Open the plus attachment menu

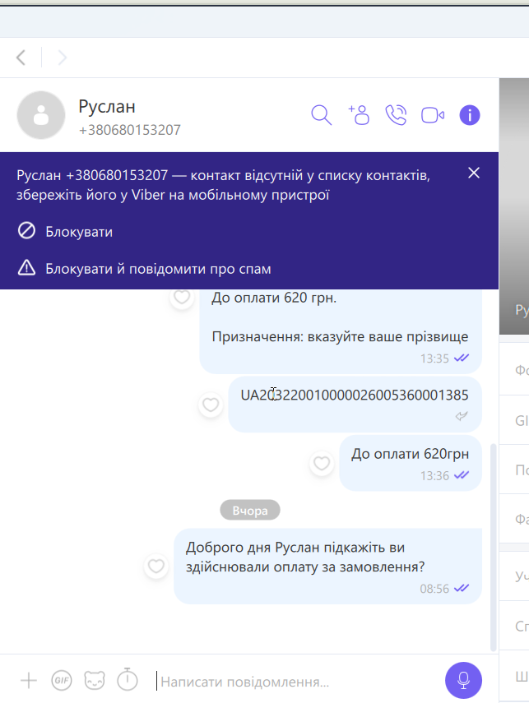point(29,681)
